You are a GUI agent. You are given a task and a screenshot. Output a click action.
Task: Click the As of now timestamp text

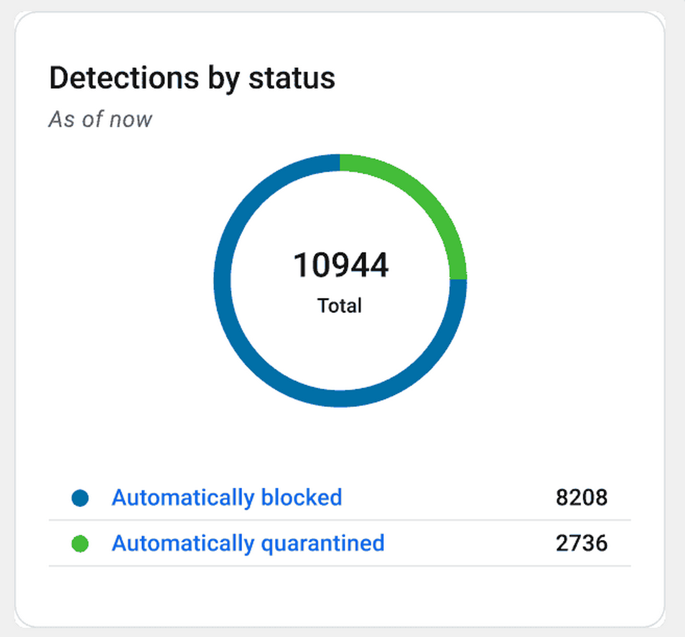pyautogui.click(x=100, y=119)
